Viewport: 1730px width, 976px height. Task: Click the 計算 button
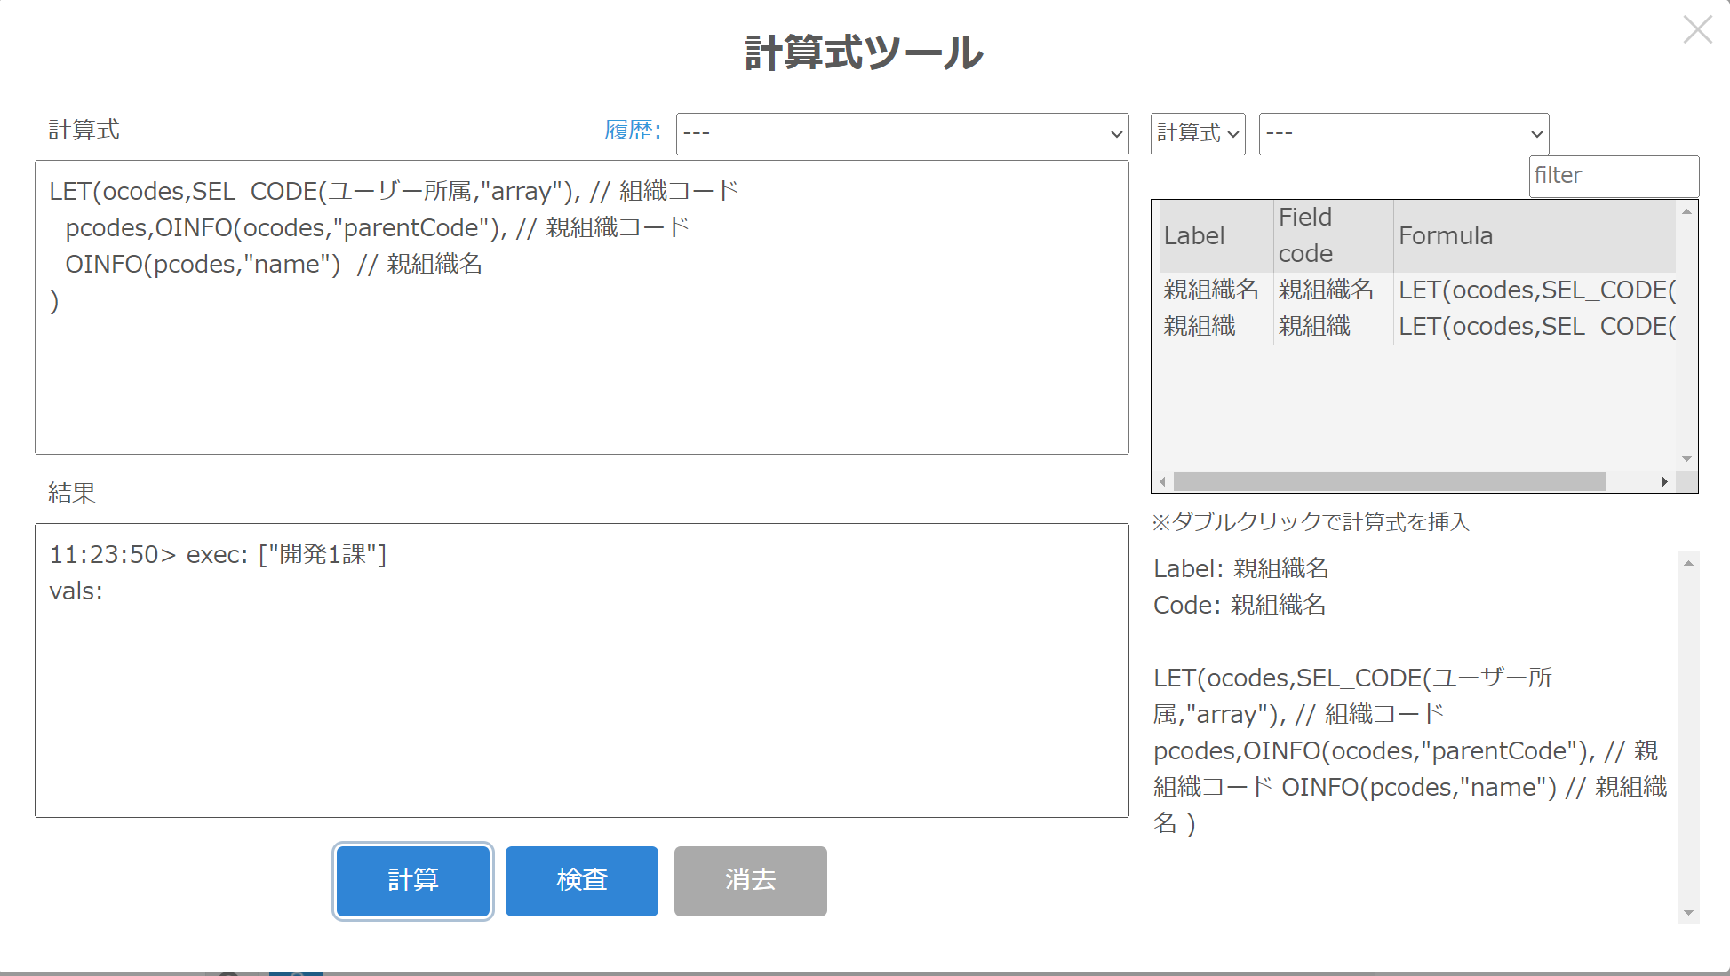[x=413, y=880]
